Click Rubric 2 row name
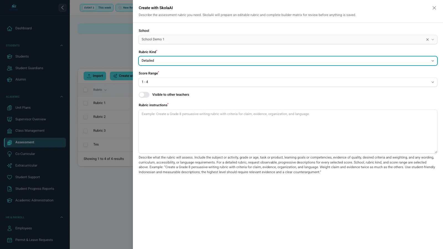The image size is (443, 249). pos(99,117)
